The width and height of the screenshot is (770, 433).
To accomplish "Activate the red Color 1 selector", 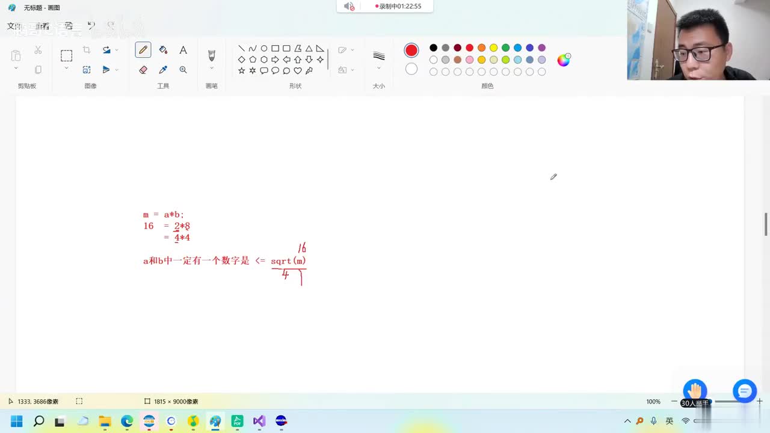I will [x=411, y=50].
